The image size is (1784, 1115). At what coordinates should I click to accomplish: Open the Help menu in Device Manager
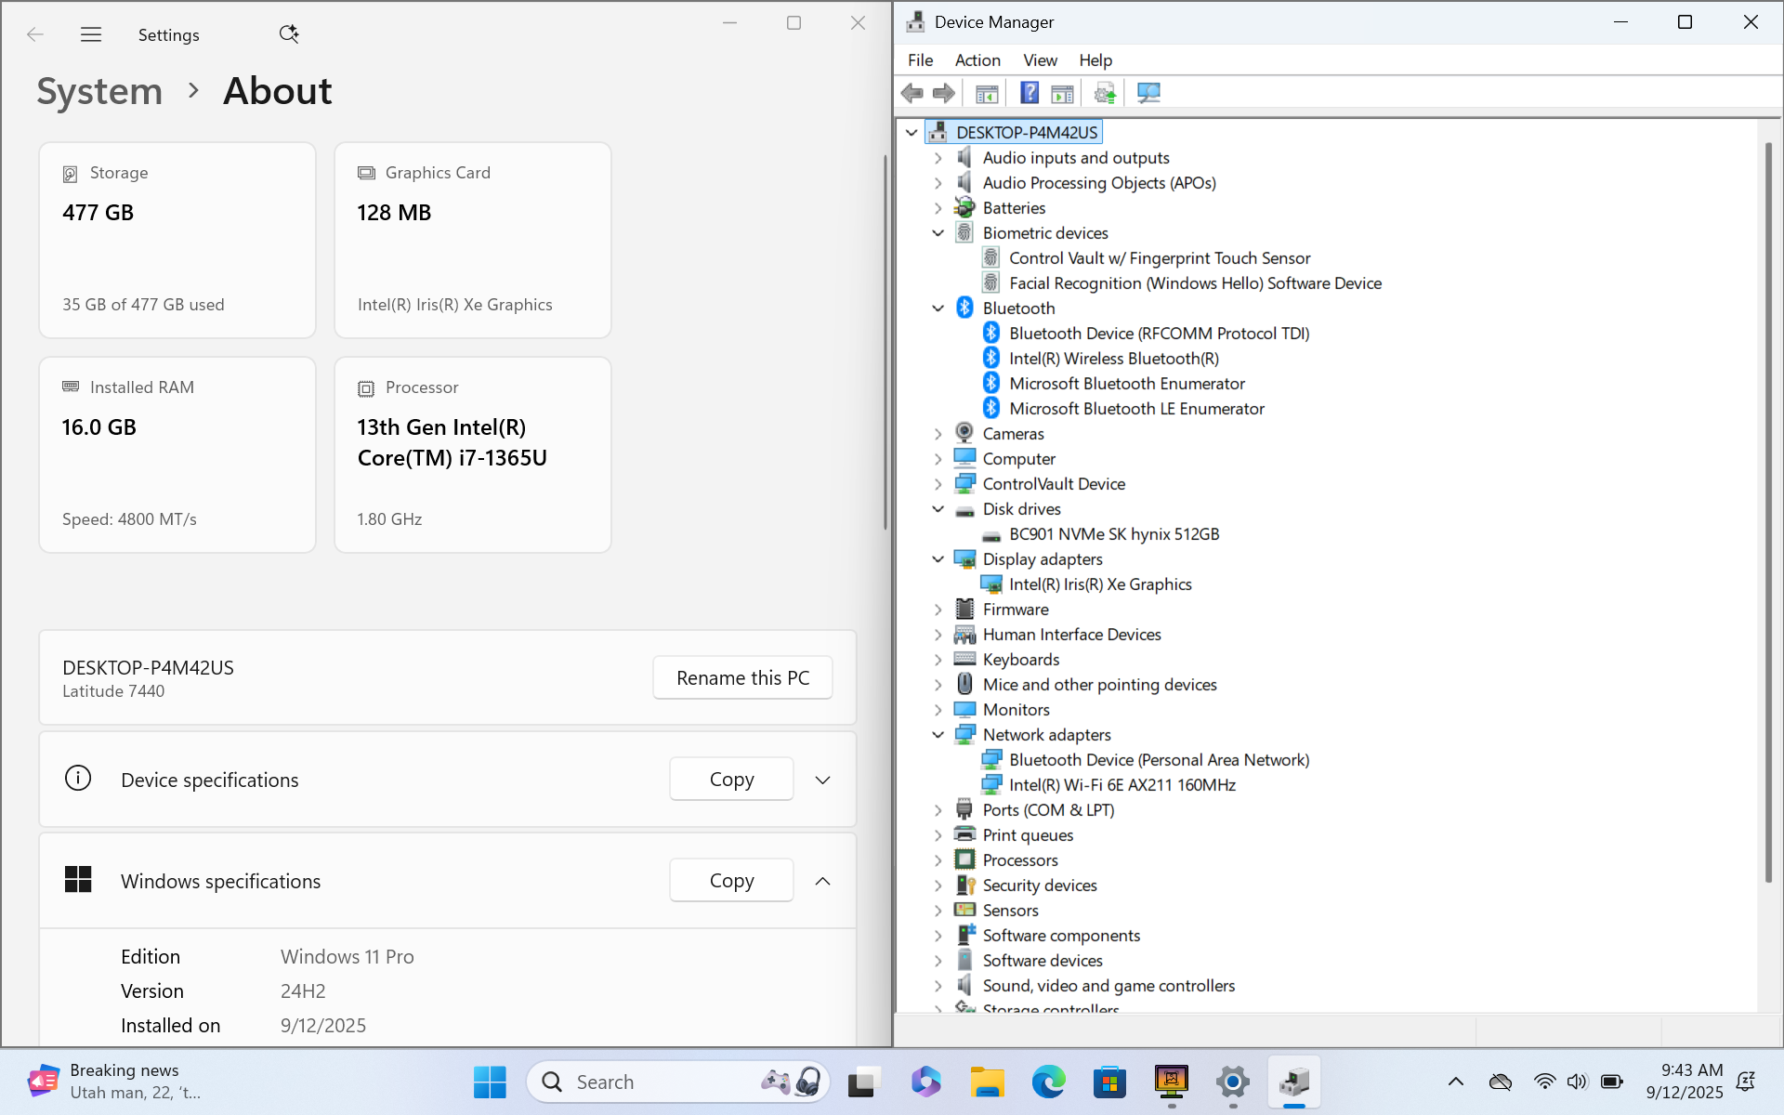tap(1095, 60)
